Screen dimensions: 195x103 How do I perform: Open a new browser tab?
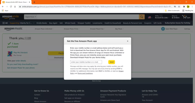coord(34,2)
